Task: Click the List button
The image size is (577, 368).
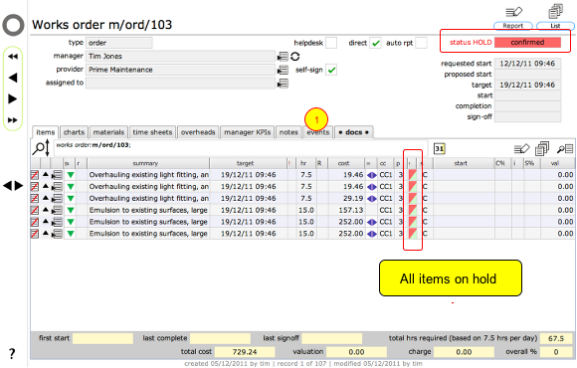Action: [x=555, y=26]
